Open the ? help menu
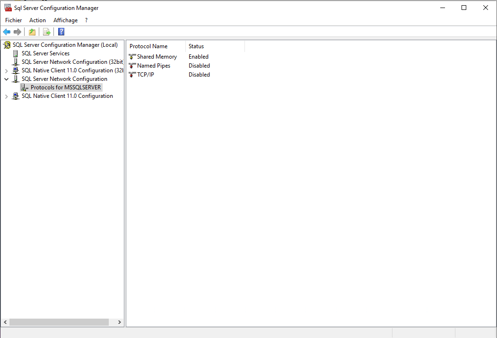 (x=86, y=20)
